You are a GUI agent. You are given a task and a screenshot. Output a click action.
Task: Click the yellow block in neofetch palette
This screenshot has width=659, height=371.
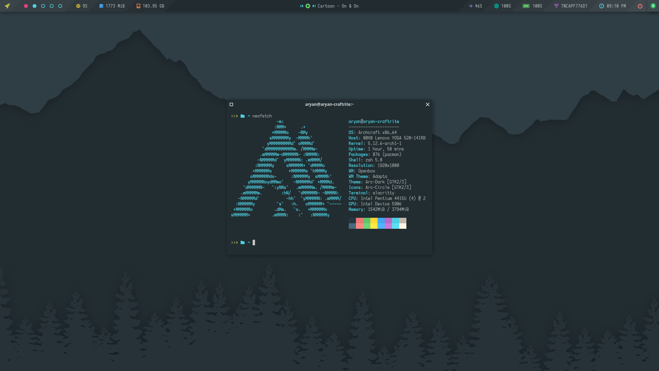(x=374, y=223)
